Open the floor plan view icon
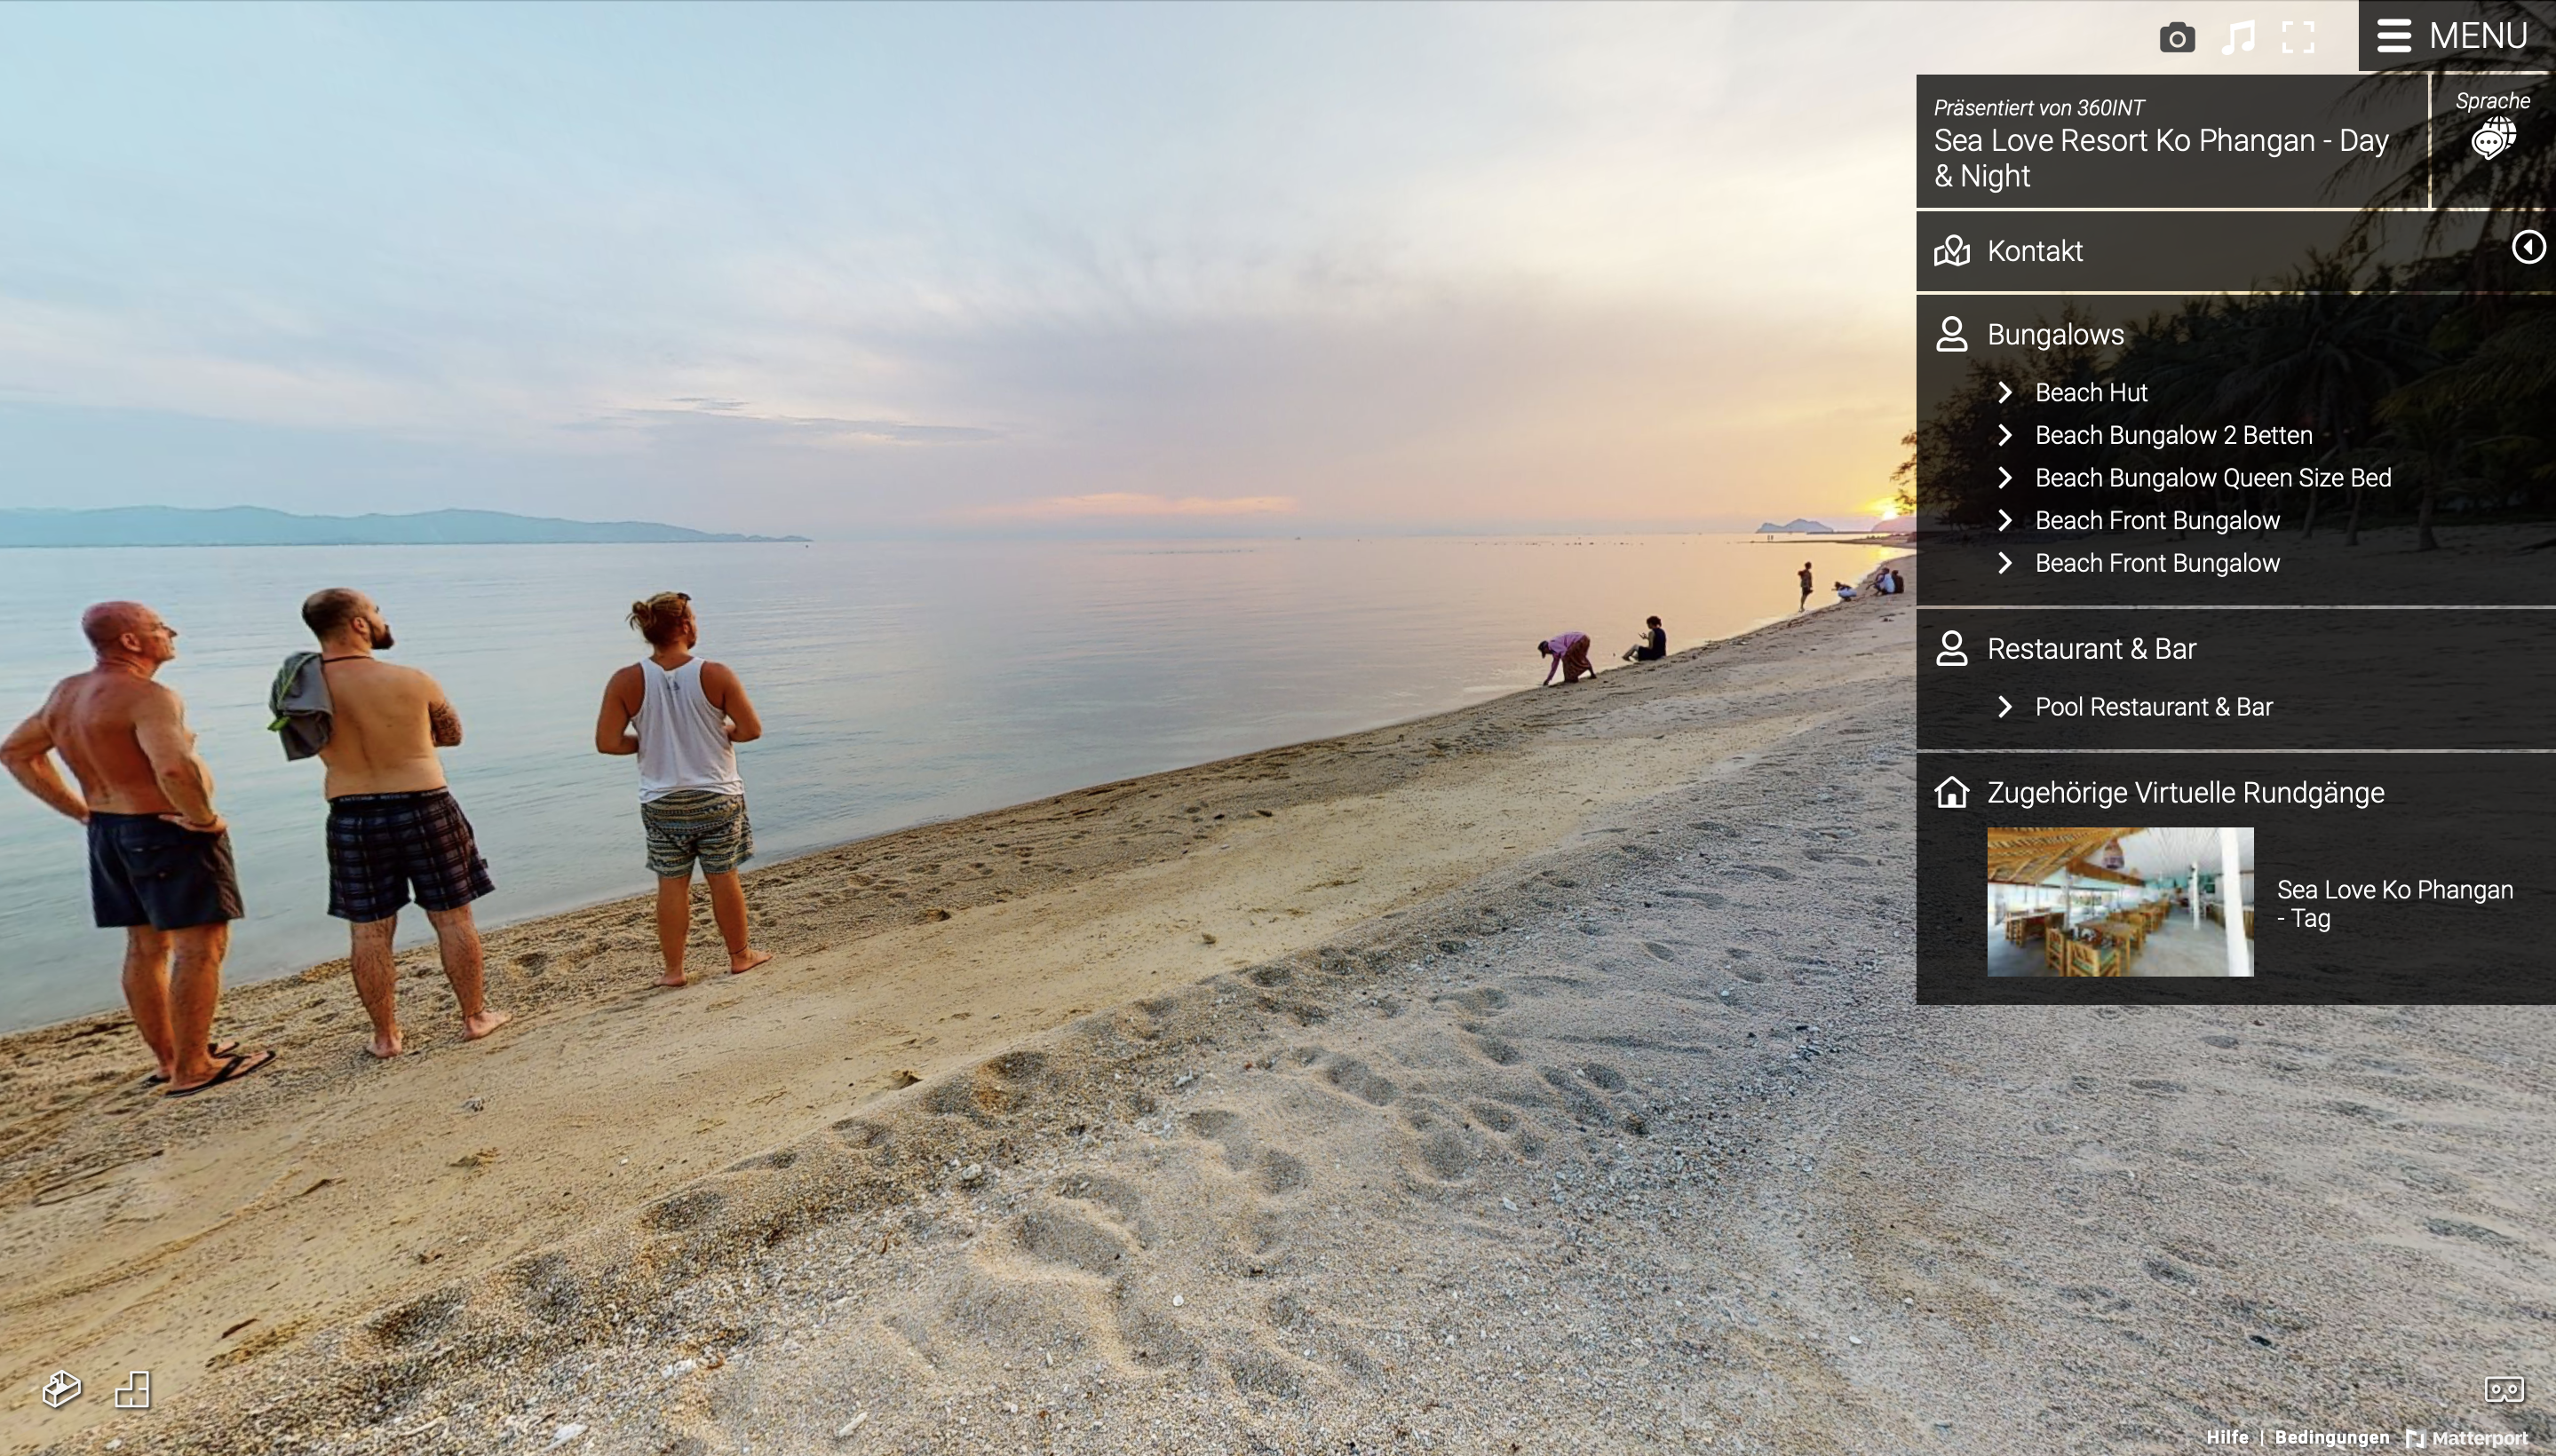The image size is (2556, 1456). (132, 1389)
